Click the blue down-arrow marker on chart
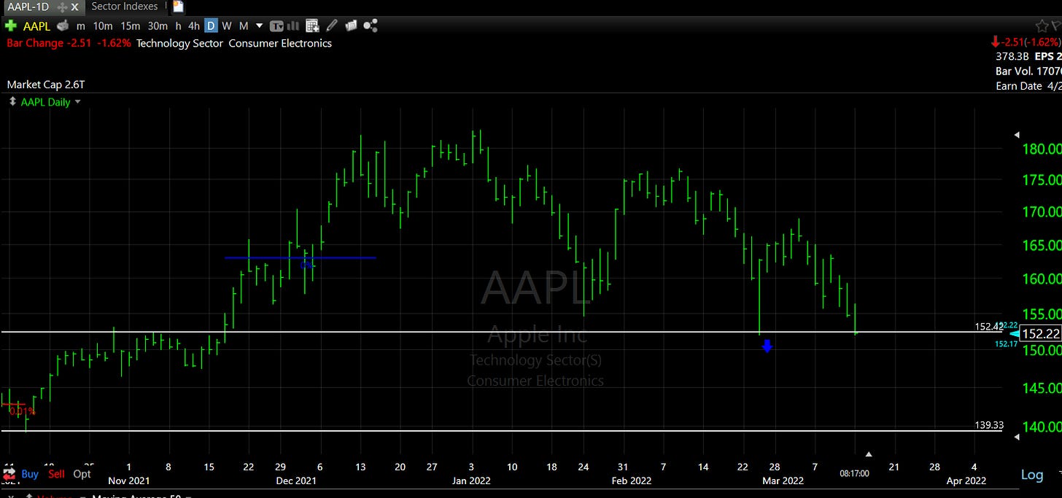The width and height of the screenshot is (1062, 498). (x=767, y=346)
